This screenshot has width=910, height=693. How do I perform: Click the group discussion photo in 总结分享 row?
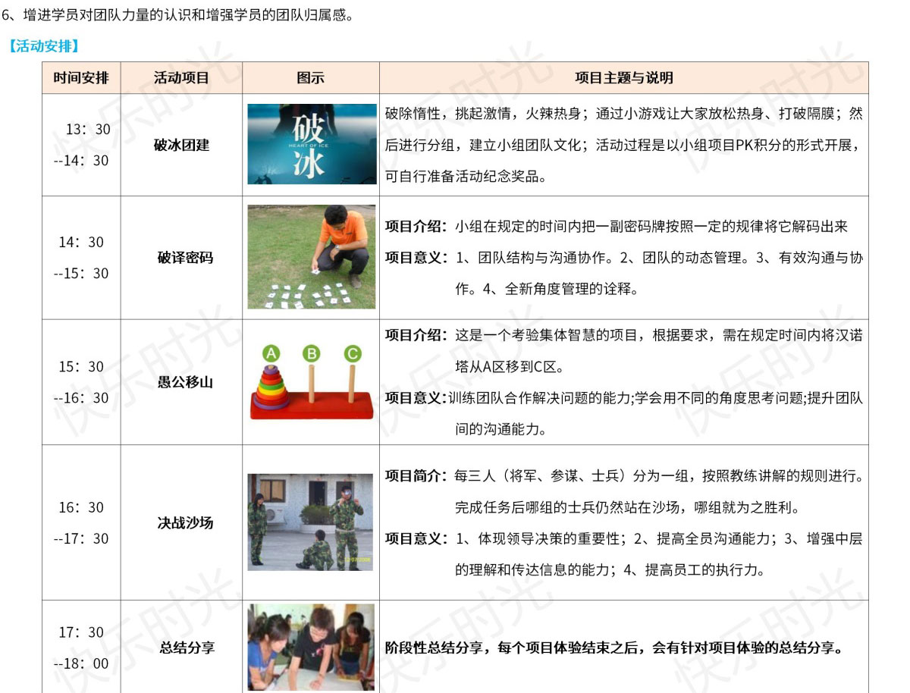[311, 647]
